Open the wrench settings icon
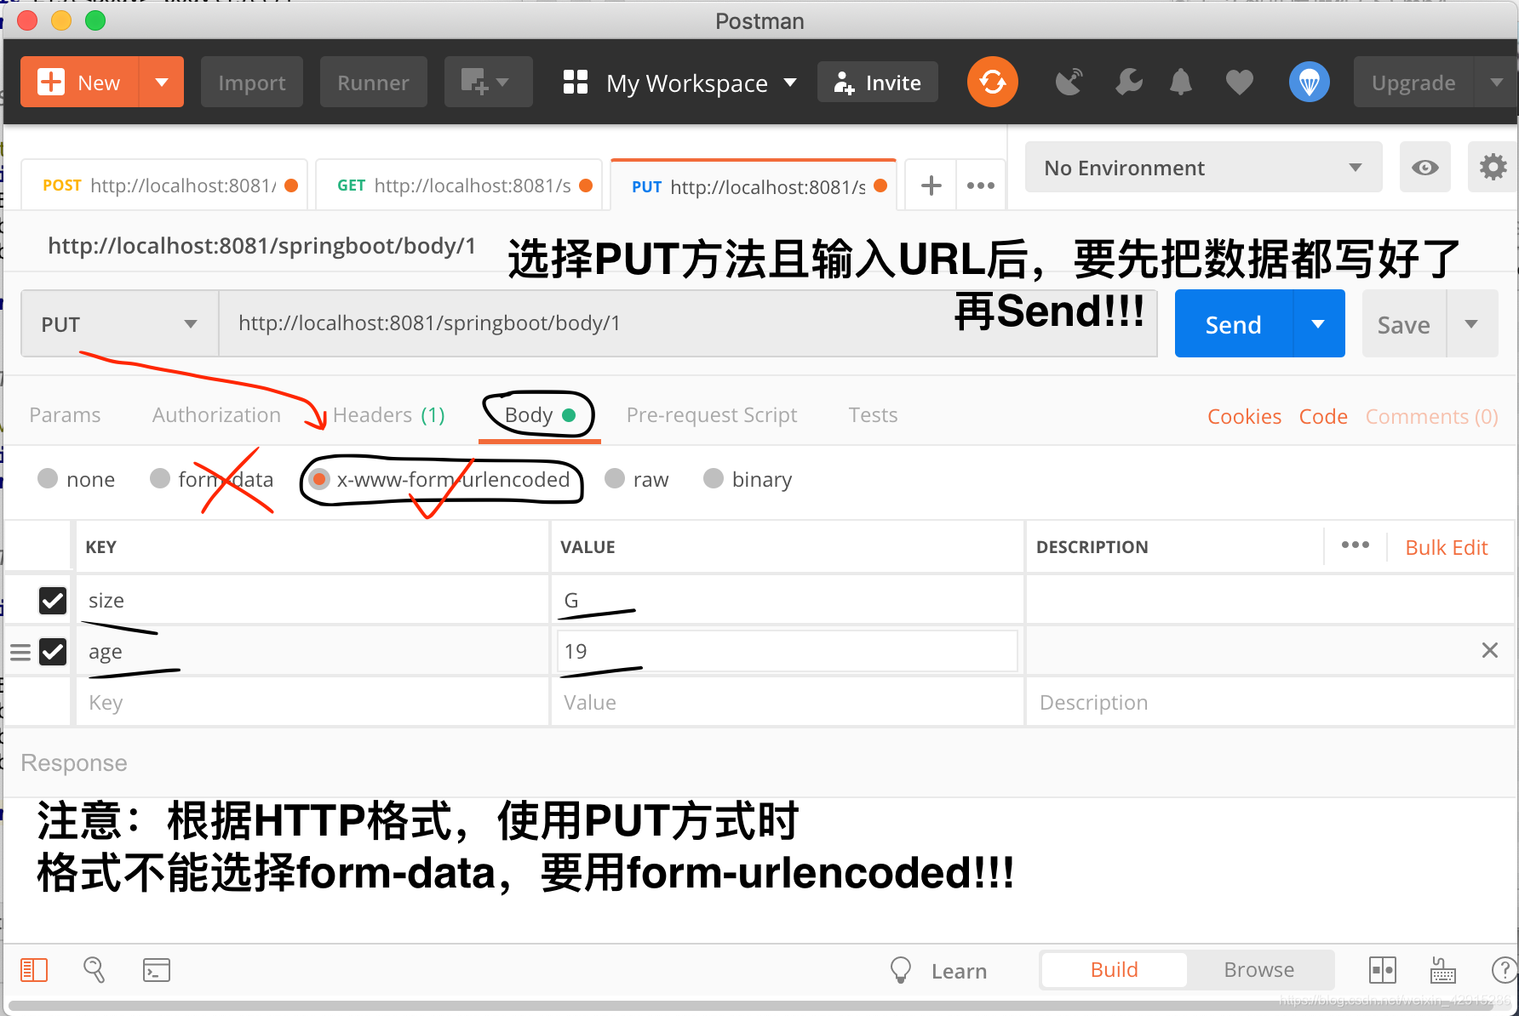The height and width of the screenshot is (1016, 1519). click(x=1129, y=82)
